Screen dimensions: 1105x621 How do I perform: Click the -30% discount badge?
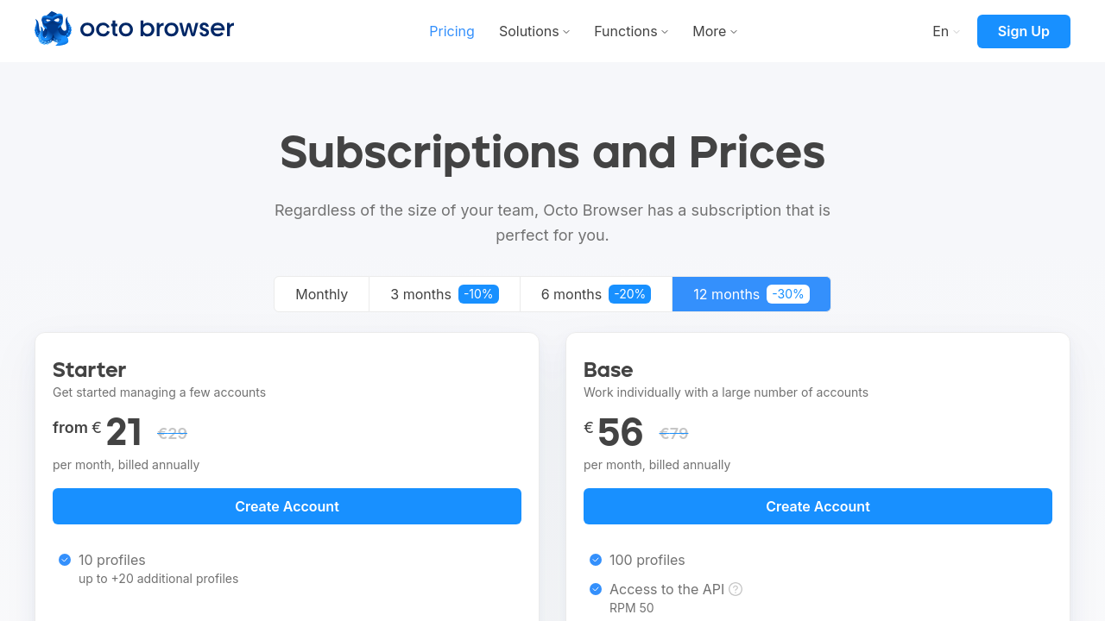(x=787, y=294)
